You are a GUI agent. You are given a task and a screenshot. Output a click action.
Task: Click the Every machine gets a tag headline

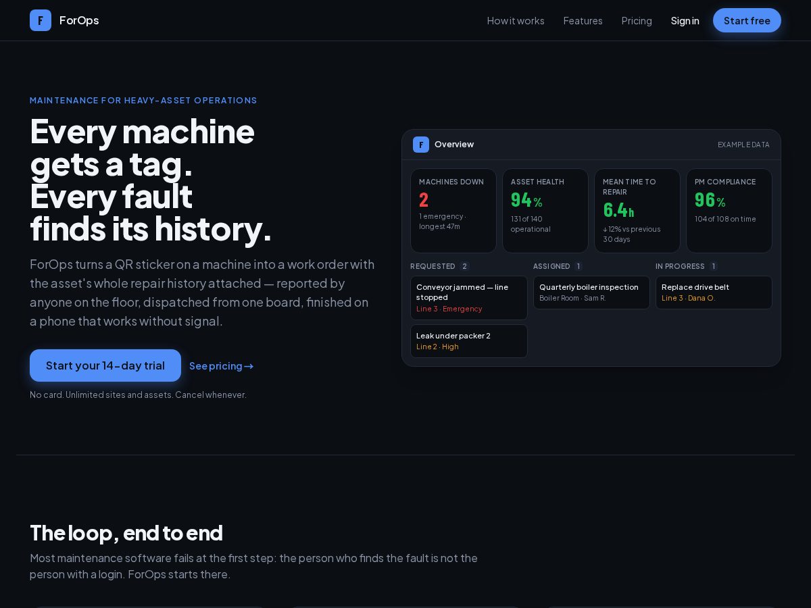151,180
